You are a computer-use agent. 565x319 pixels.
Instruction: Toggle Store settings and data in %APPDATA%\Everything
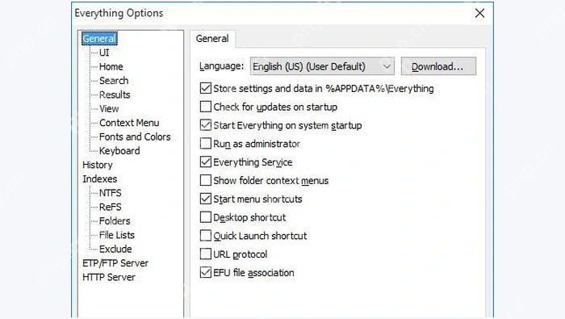click(205, 88)
